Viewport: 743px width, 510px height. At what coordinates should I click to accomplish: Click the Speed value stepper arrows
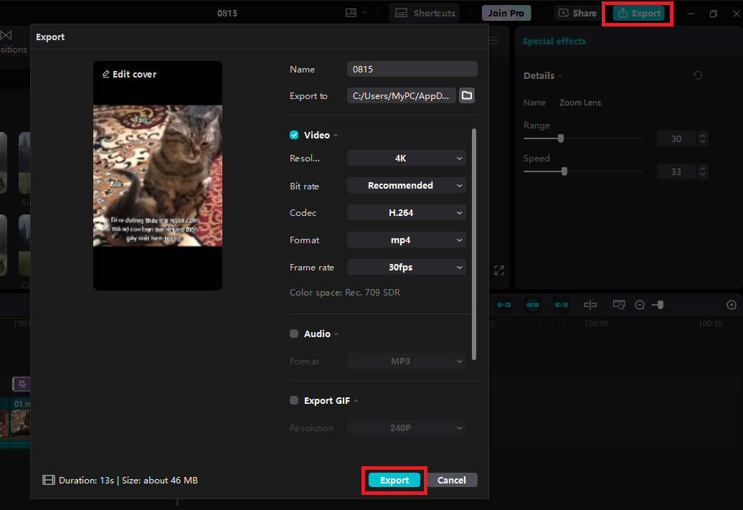click(703, 171)
